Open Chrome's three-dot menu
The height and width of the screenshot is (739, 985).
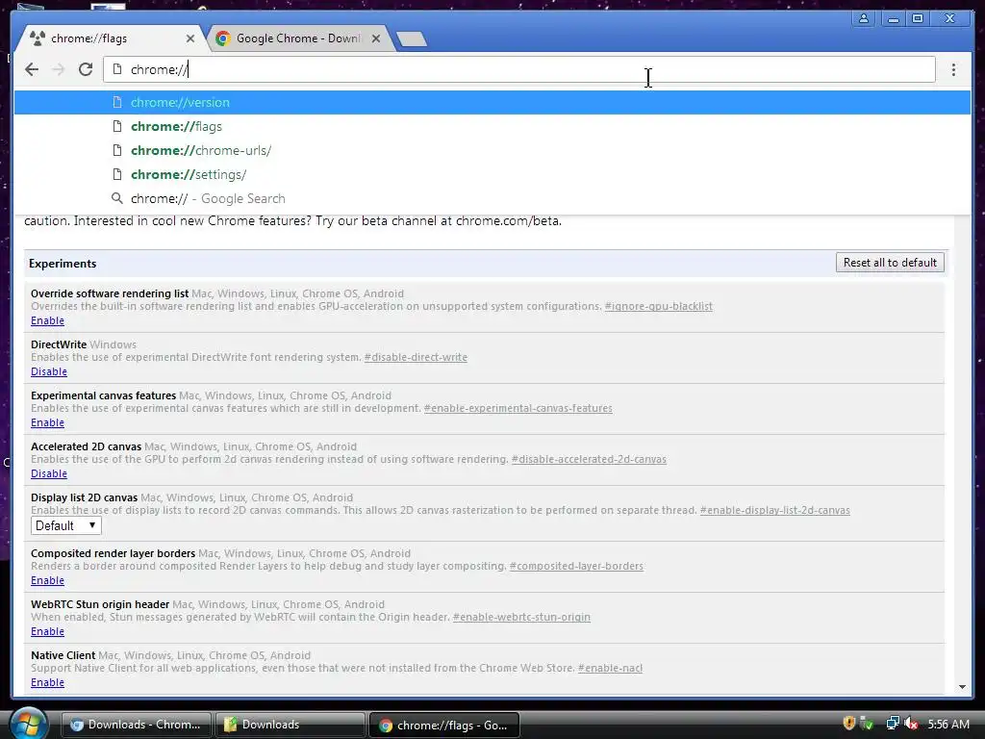(953, 69)
